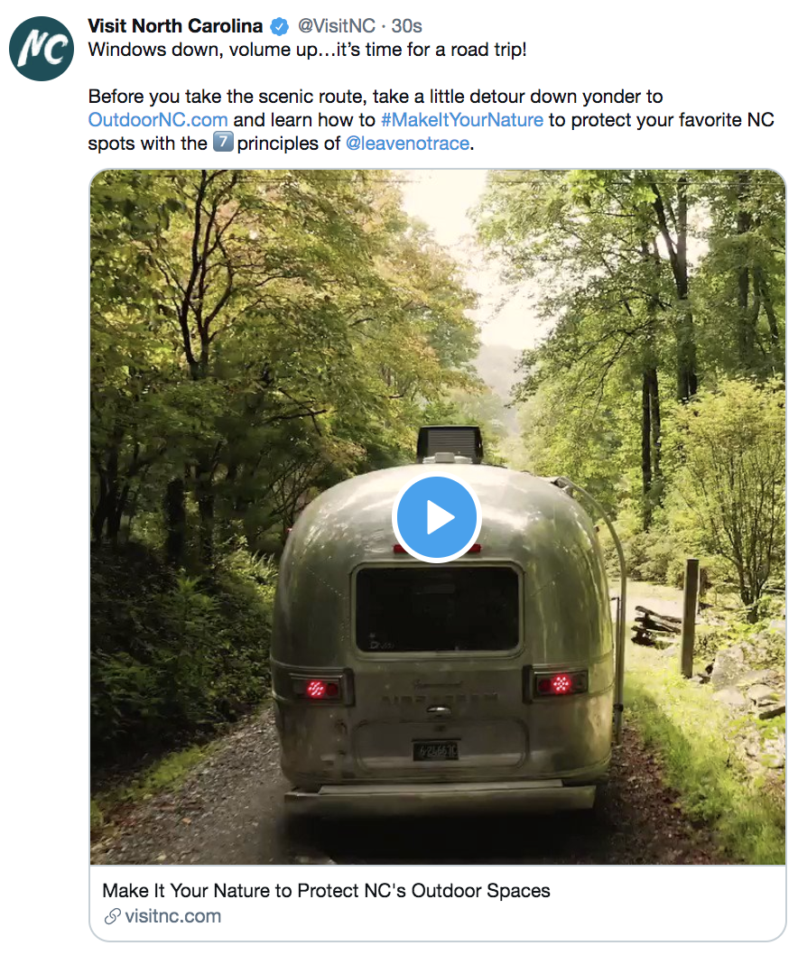This screenshot has width=798, height=955.
Task: Click the "Windows down, volume up" tweet line
Action: point(307,49)
